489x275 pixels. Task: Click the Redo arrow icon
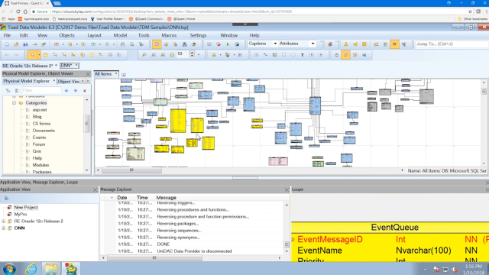(x=16, y=55)
